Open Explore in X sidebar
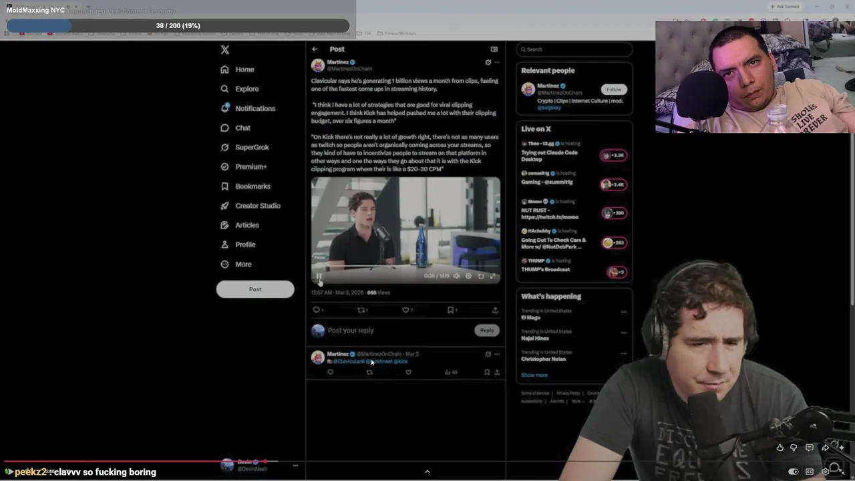The height and width of the screenshot is (481, 855). click(x=240, y=89)
